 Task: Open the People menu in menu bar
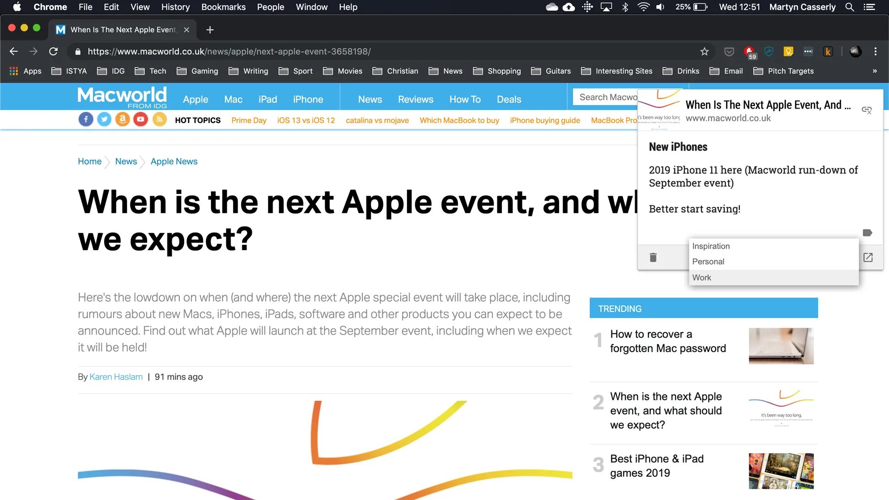coord(271,7)
